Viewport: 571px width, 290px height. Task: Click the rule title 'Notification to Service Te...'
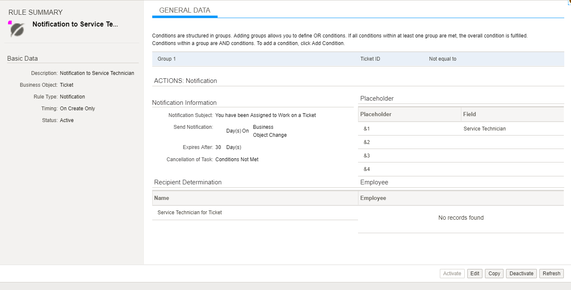pos(75,24)
